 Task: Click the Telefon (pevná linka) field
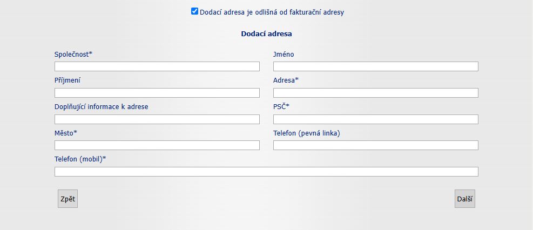[375, 145]
